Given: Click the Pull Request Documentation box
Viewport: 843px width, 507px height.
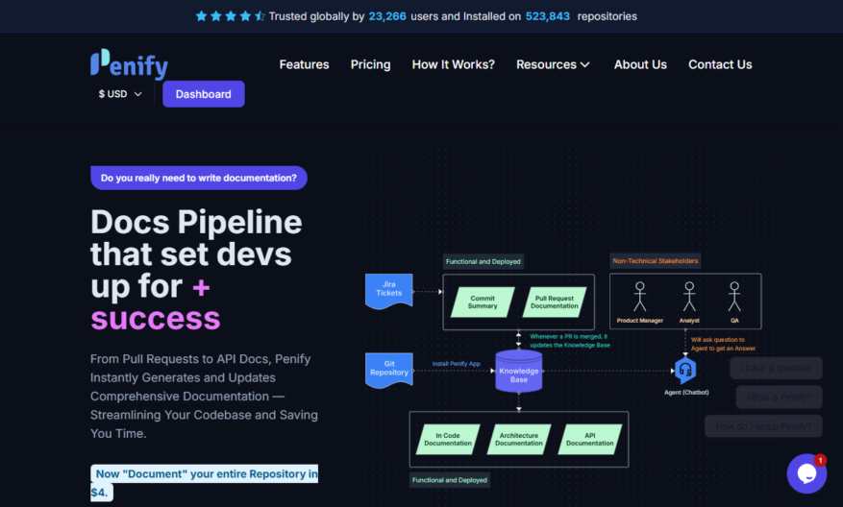Looking at the screenshot, I should coord(555,302).
